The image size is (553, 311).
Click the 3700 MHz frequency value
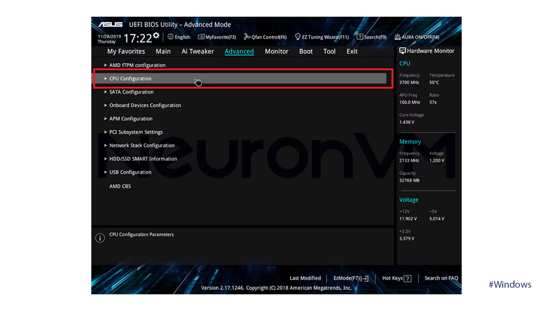coord(409,82)
